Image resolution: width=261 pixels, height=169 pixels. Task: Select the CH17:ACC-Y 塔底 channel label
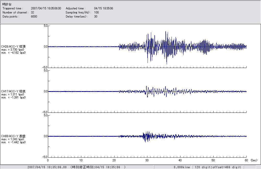pos(13,91)
